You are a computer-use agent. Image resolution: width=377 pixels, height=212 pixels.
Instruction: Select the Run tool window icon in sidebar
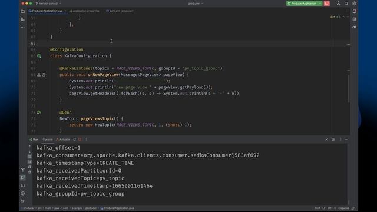click(x=23, y=178)
